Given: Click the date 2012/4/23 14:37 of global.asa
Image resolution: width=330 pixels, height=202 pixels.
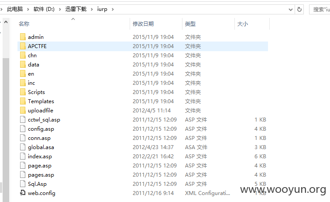Looking at the screenshot, I should (153, 147).
